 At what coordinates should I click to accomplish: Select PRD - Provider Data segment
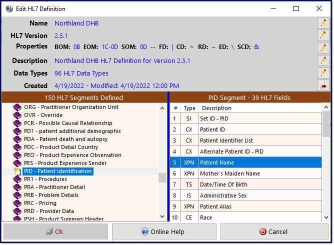[49, 211]
